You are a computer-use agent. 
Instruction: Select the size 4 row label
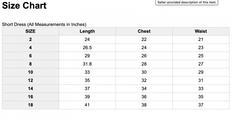pos(30,48)
